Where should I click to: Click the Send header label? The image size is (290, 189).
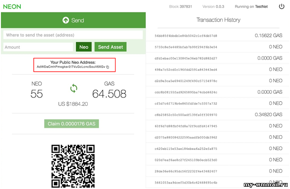pyautogui.click(x=78, y=20)
